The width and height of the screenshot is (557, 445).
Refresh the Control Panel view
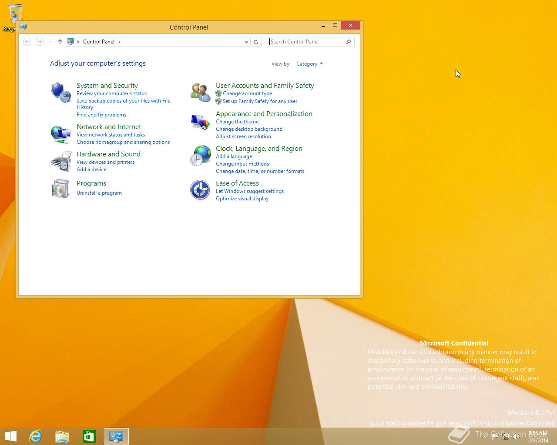256,42
